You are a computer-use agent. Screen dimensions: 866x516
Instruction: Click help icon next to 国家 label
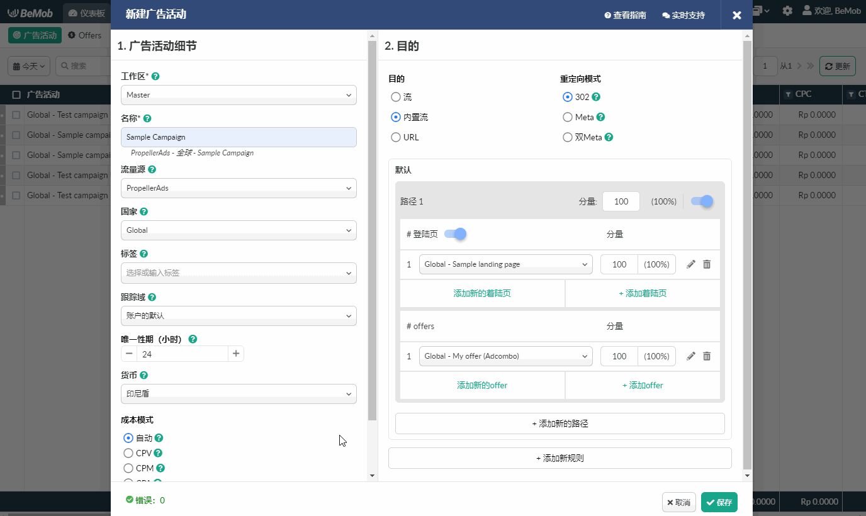pyautogui.click(x=143, y=212)
